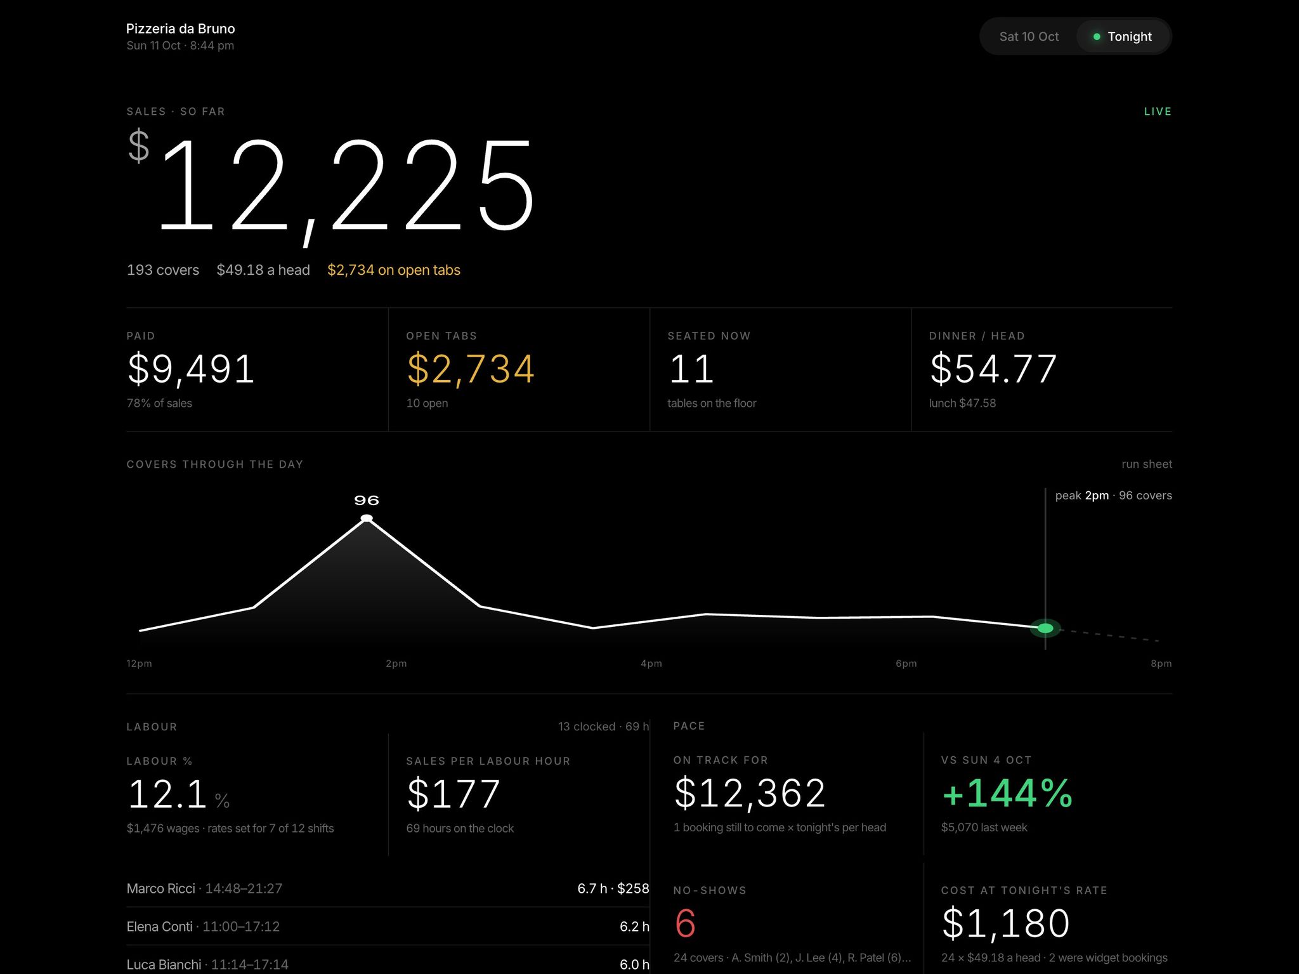Select the Elena Conti shift row

pyautogui.click(x=388, y=927)
